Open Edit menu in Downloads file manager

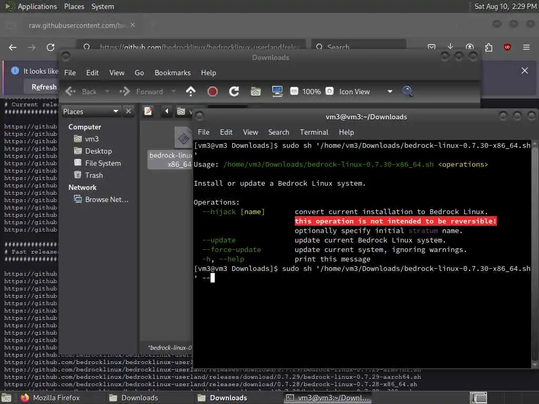click(x=92, y=73)
